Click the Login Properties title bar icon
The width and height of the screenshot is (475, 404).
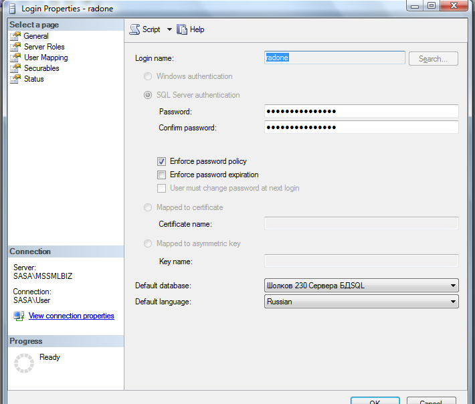click(13, 9)
